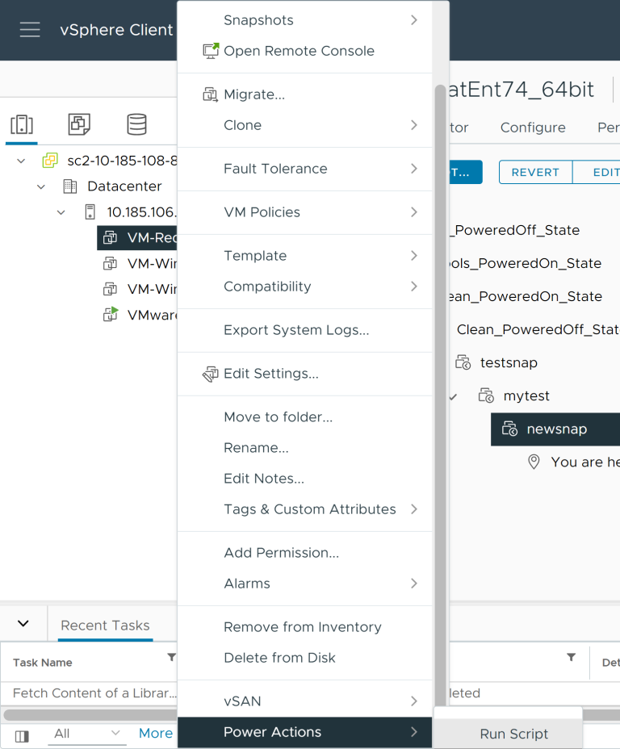Filter the Task Name column
The image size is (620, 749).
point(171,657)
